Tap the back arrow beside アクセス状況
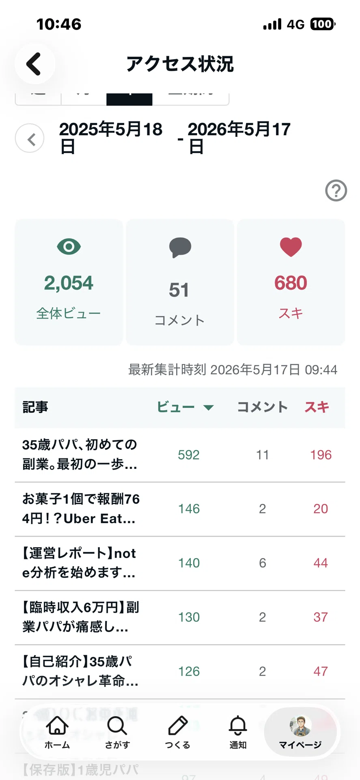 pos(34,64)
